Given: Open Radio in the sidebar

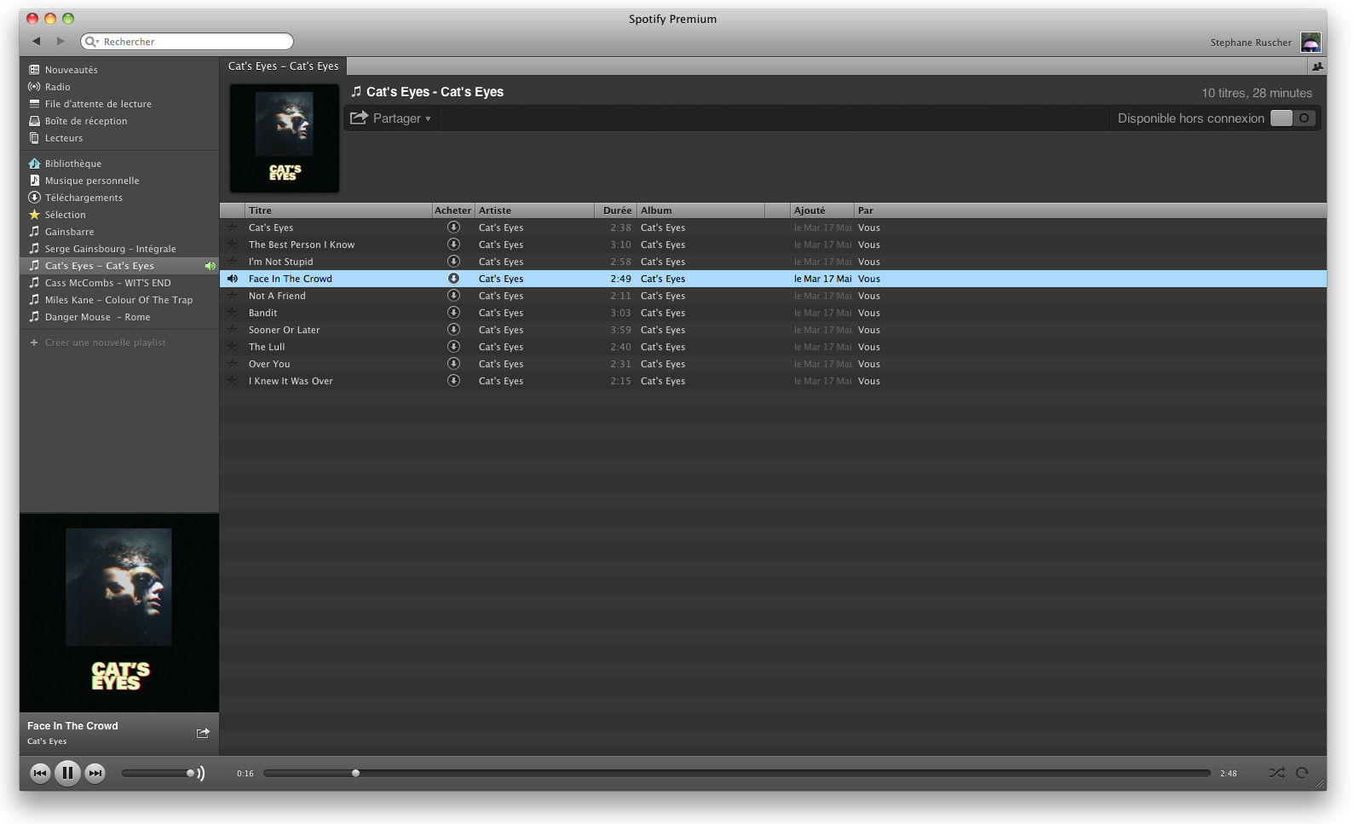Looking at the screenshot, I should (x=58, y=87).
